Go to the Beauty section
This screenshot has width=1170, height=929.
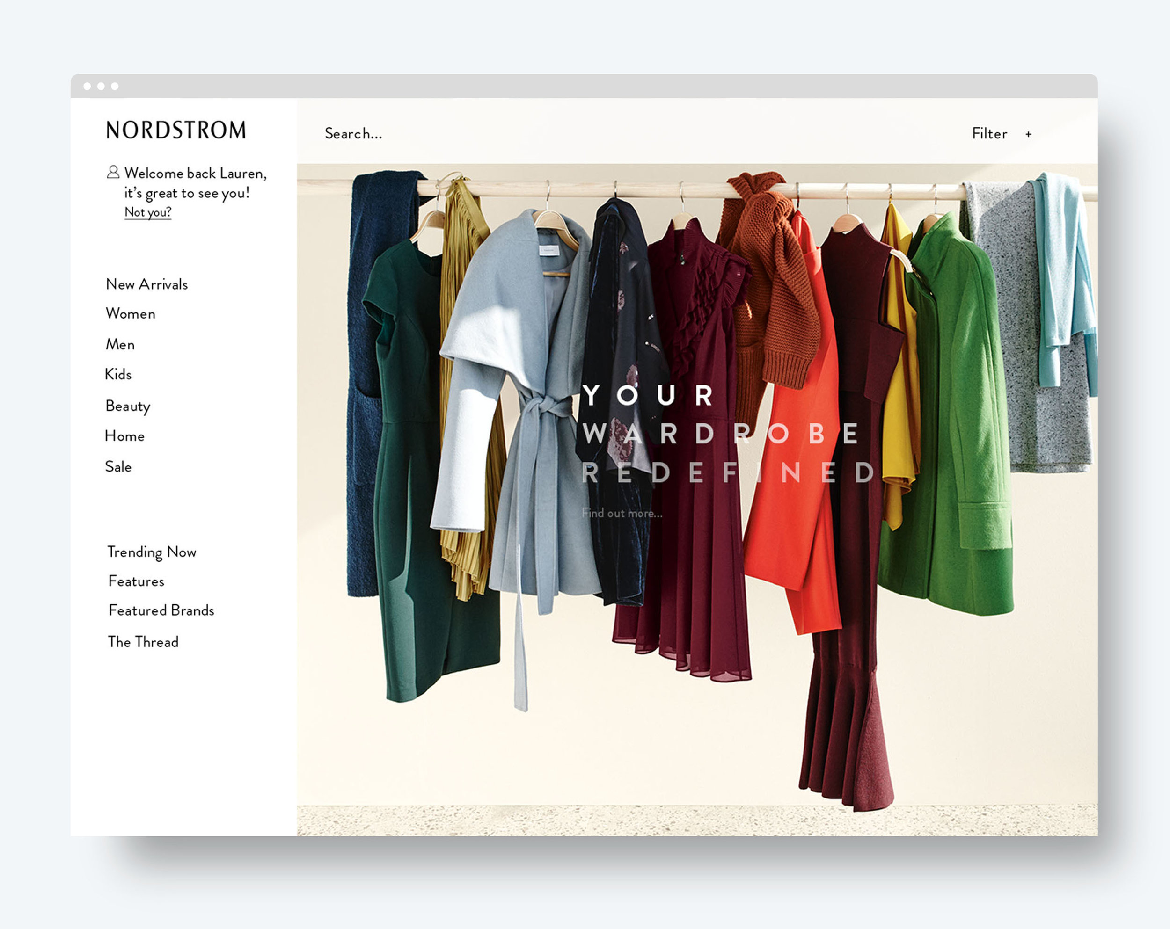tap(127, 406)
